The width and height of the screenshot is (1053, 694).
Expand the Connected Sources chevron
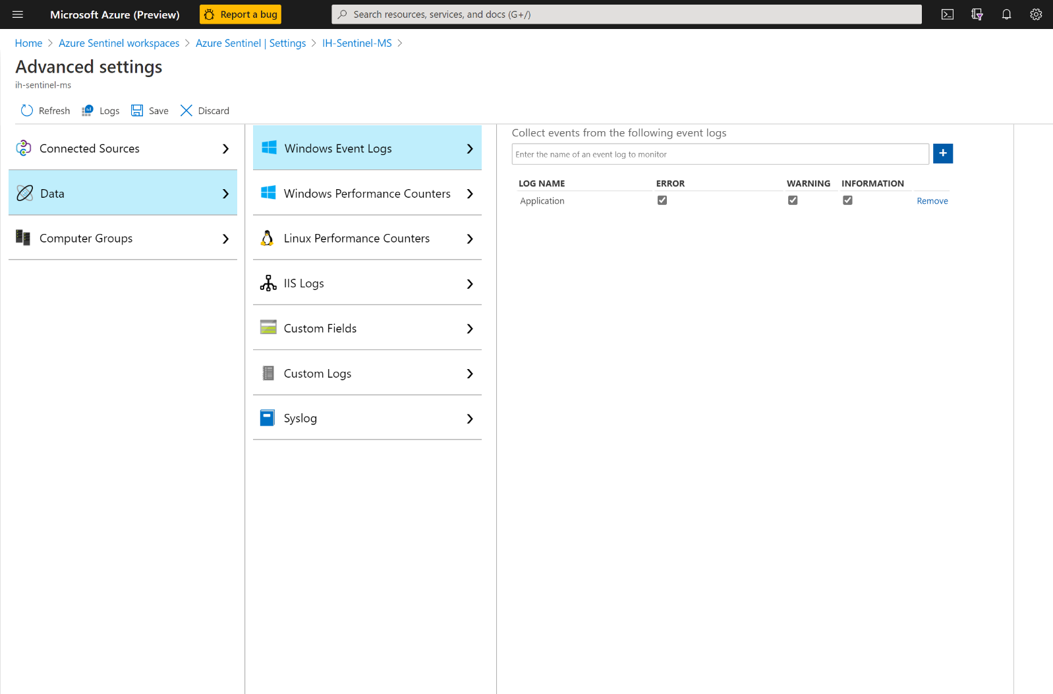[x=225, y=149]
